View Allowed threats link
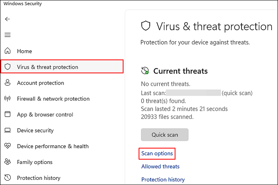Image resolution: width=278 pixels, height=185 pixels. (x=160, y=166)
